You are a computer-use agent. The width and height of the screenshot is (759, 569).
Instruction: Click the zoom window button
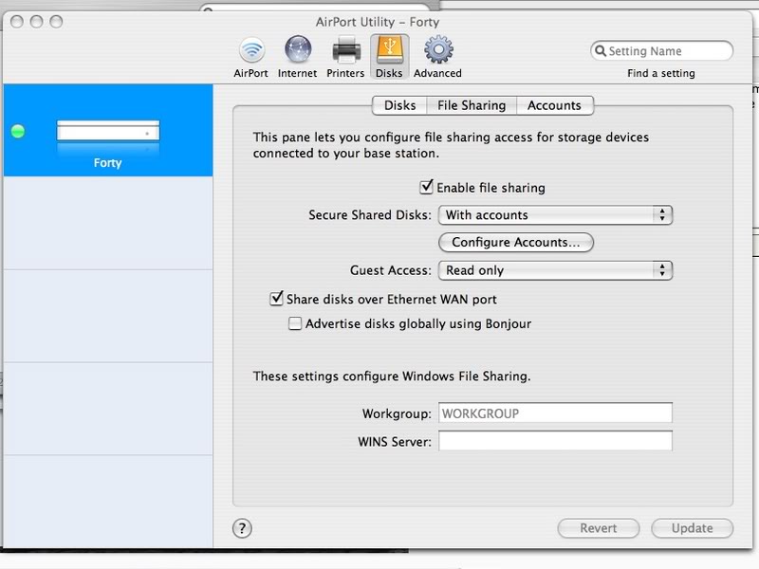[x=56, y=22]
